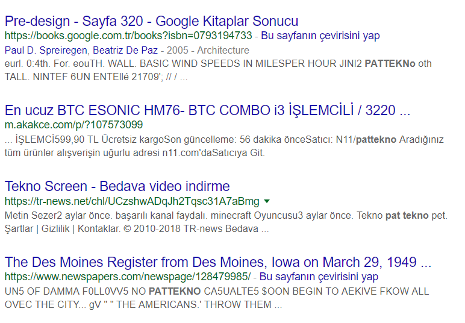
Task: Expand the dropdown arrow beside tr-news.net URL
Action: [x=267, y=201]
